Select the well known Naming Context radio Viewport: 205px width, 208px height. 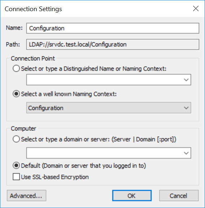coord(16,94)
